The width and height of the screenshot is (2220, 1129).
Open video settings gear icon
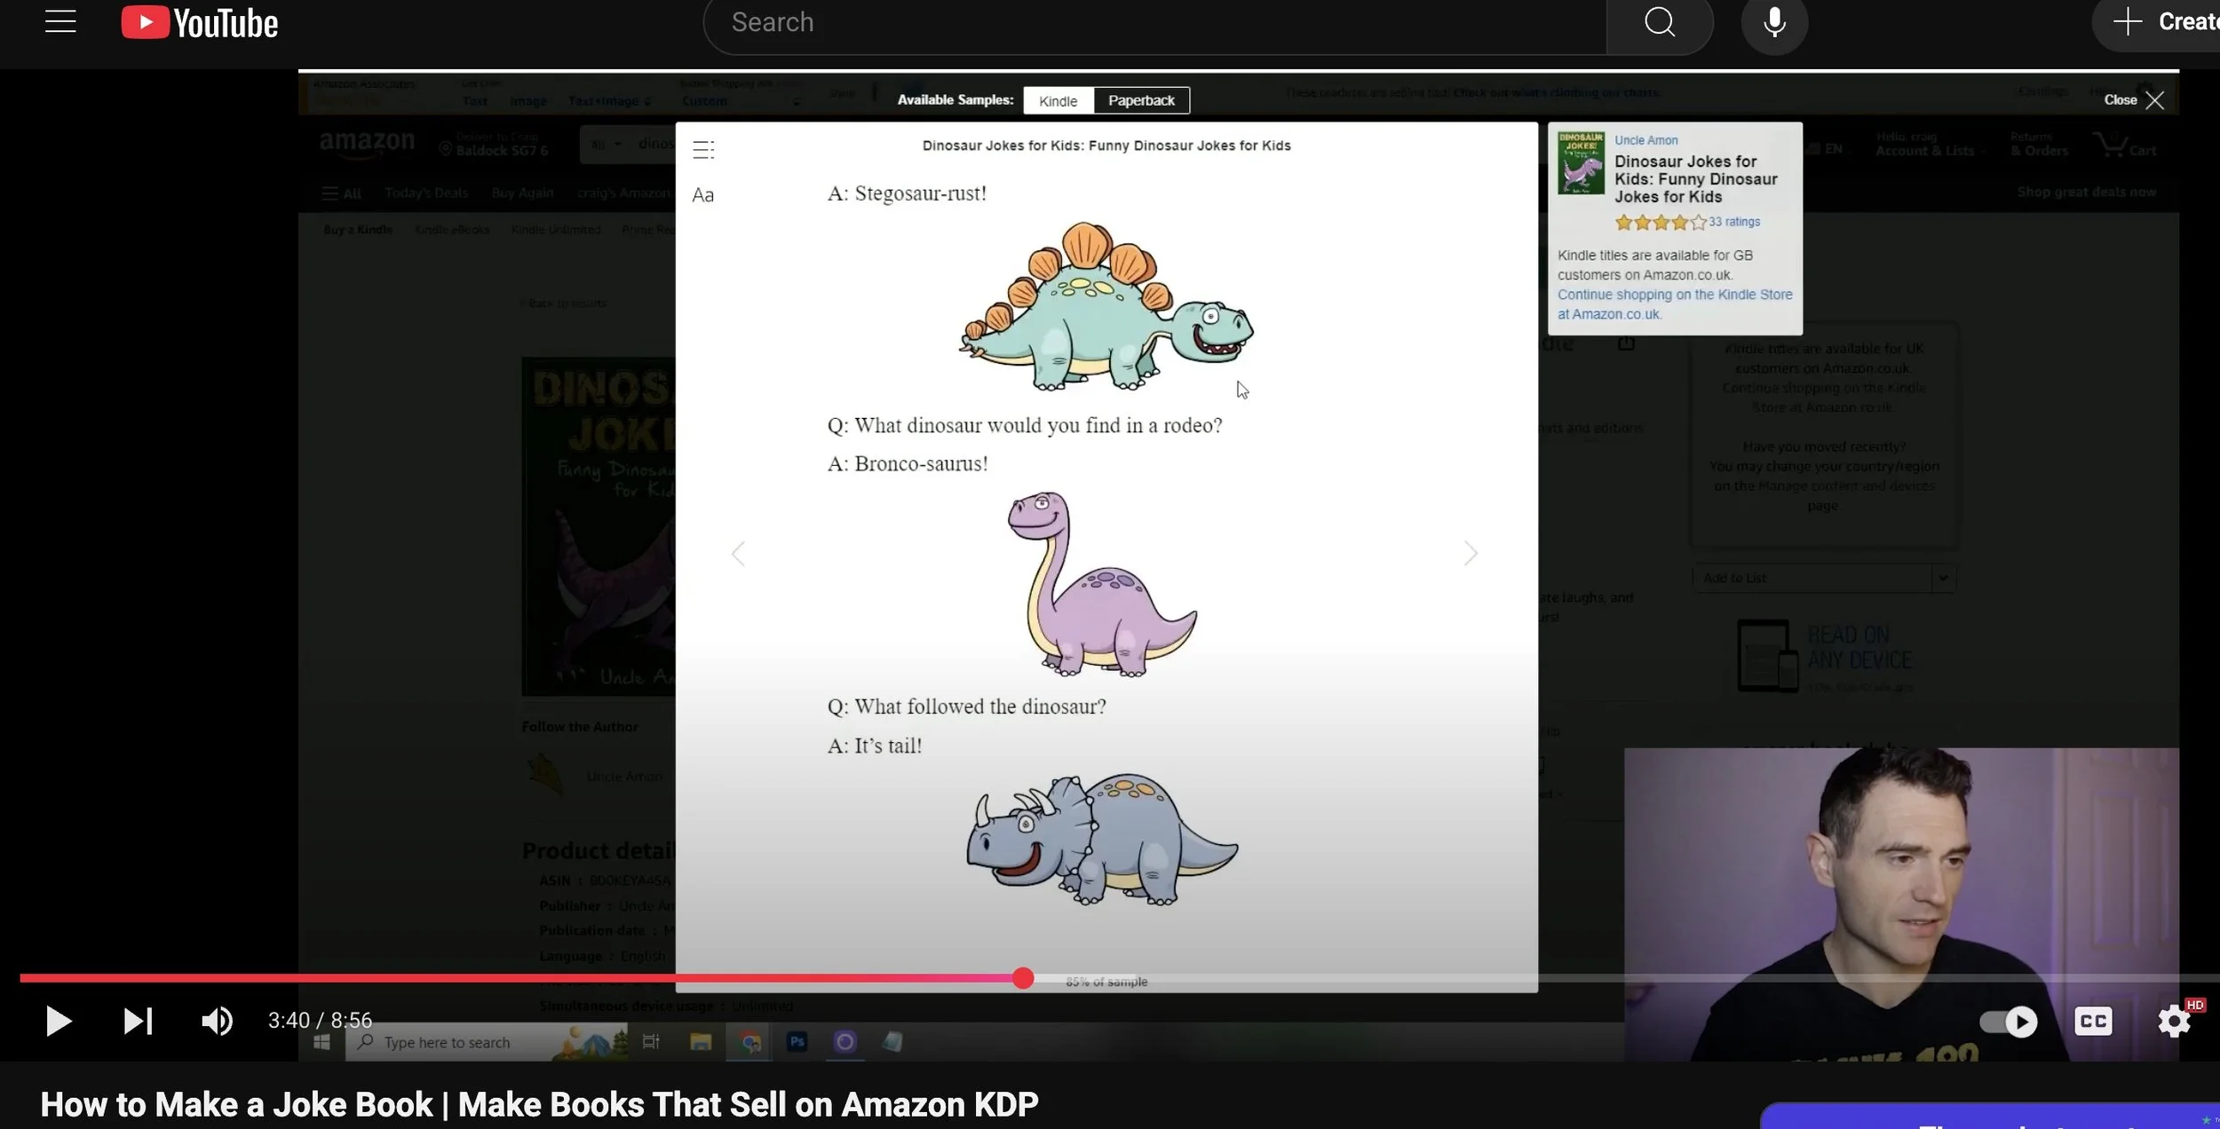(2173, 1021)
